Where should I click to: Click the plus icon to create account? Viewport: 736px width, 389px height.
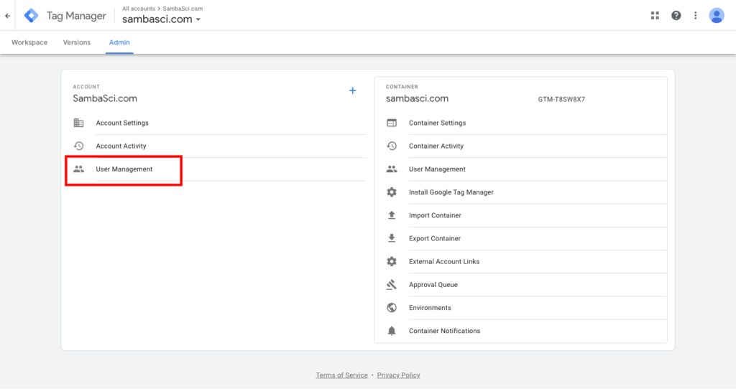coord(352,90)
